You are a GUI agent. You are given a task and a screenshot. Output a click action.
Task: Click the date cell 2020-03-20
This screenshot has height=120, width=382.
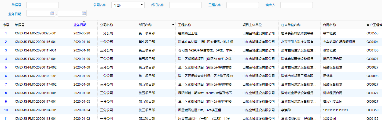82,33
